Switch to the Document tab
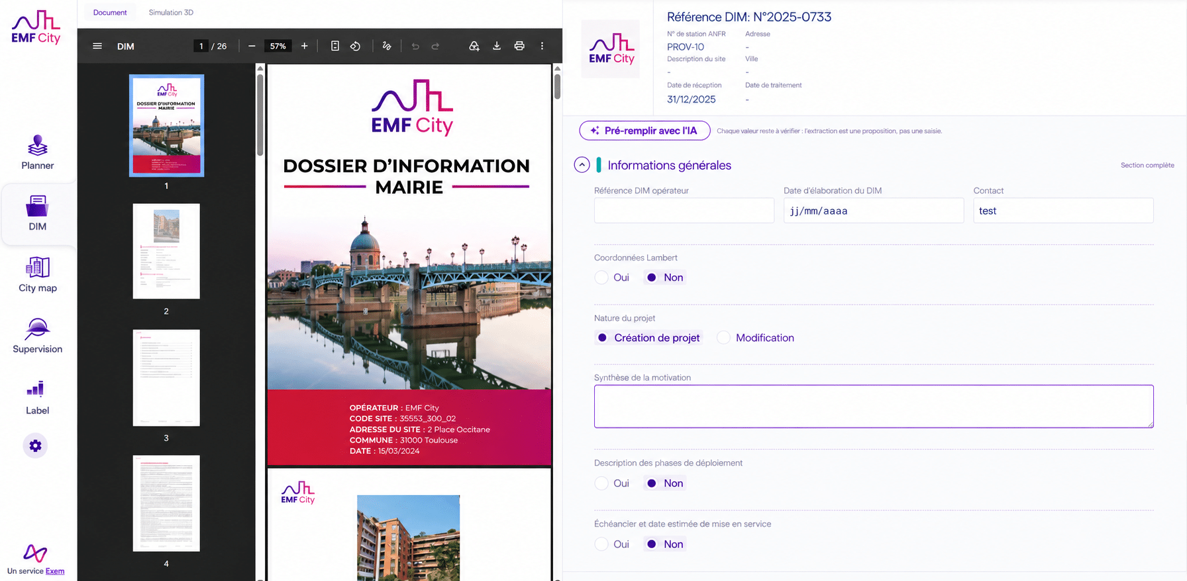Screen dimensions: 1187x581 [110, 13]
